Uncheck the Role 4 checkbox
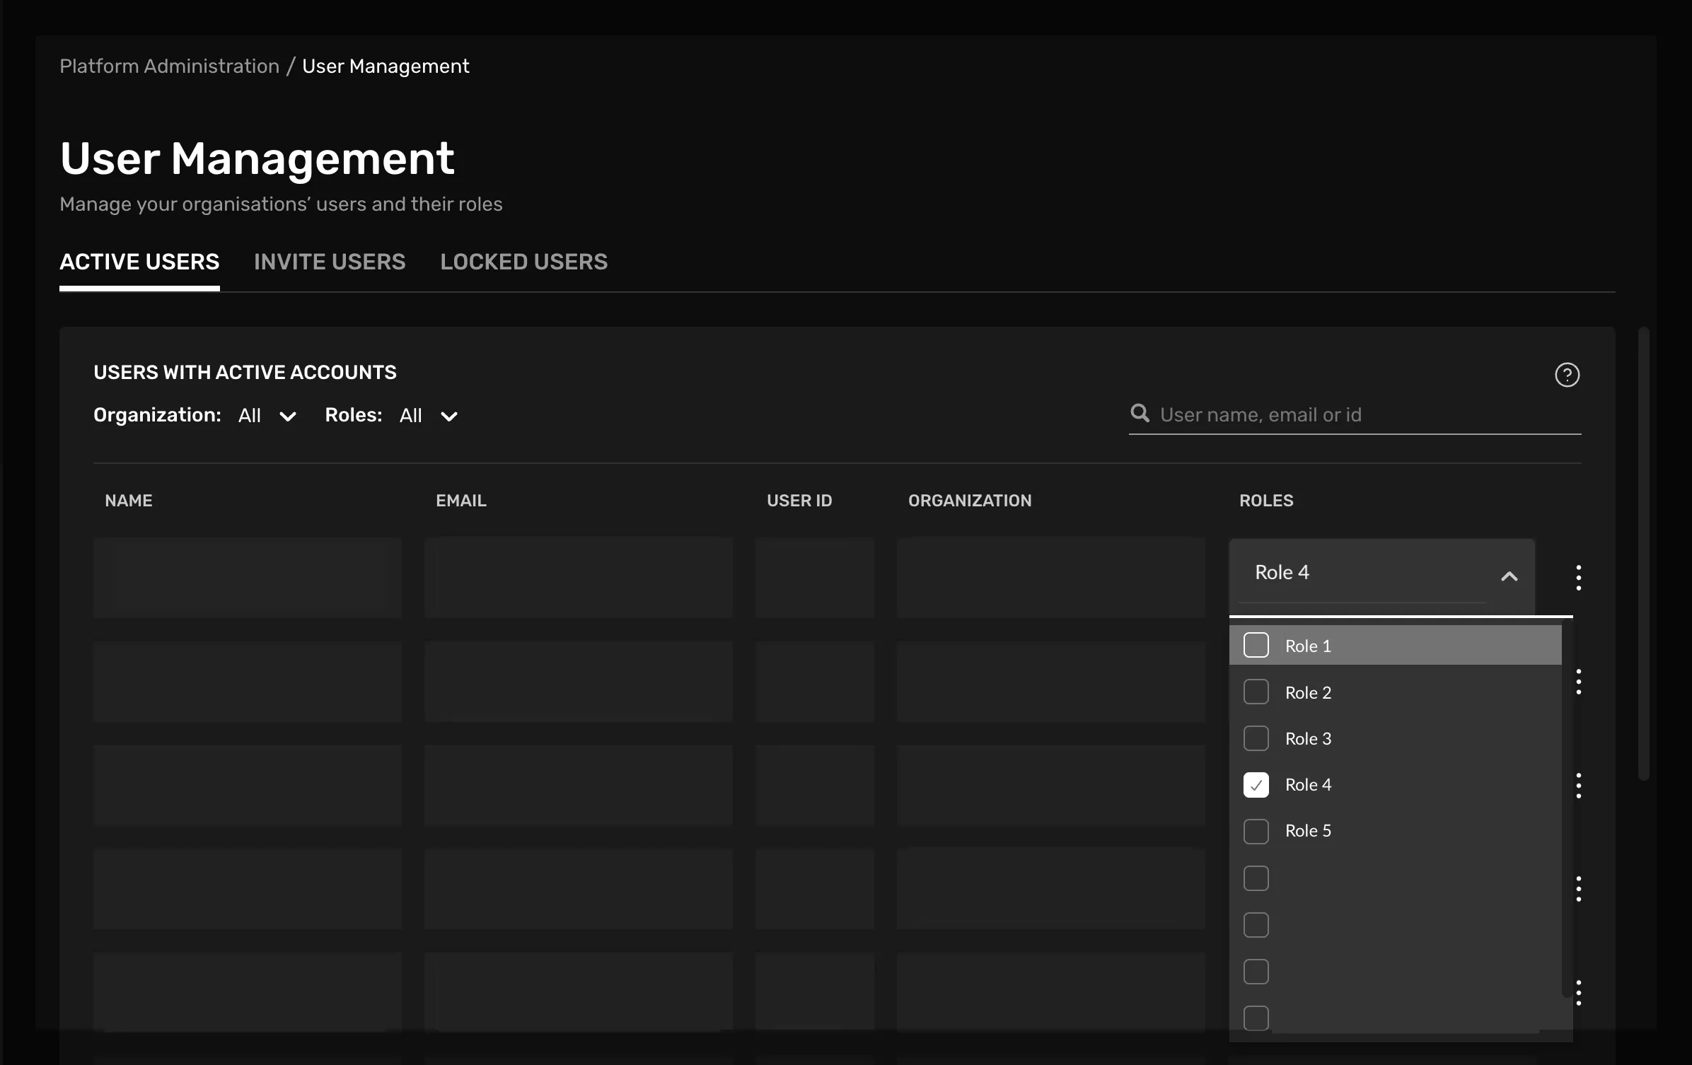1692x1065 pixels. coord(1256,785)
